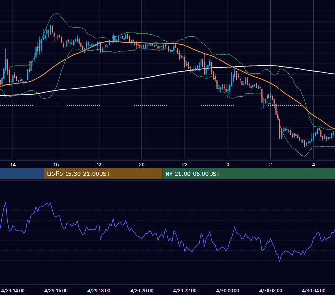Screen dimensions: 335x295
Task: Click the 4/29 18:00 date label
Action: [99, 290]
